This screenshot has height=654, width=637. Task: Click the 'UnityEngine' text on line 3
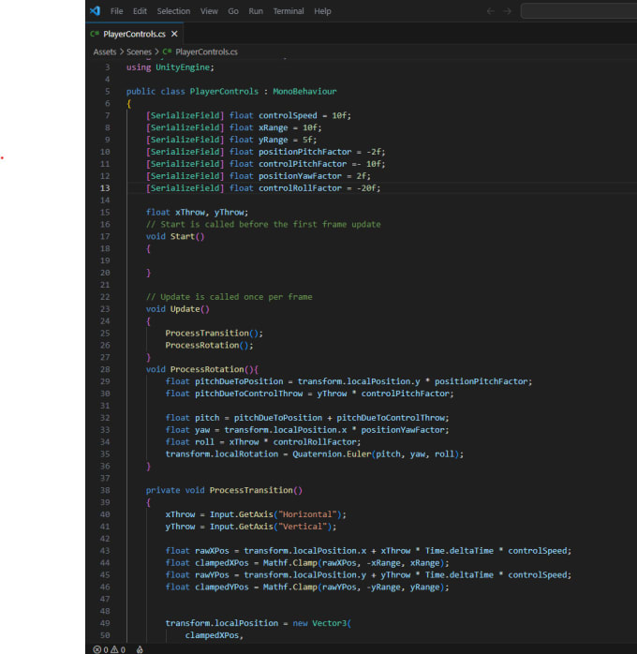(x=183, y=67)
